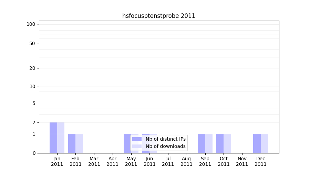The height and width of the screenshot is (172, 310).
Task: Click the January distinct IPs bar
Action: click(53, 138)
